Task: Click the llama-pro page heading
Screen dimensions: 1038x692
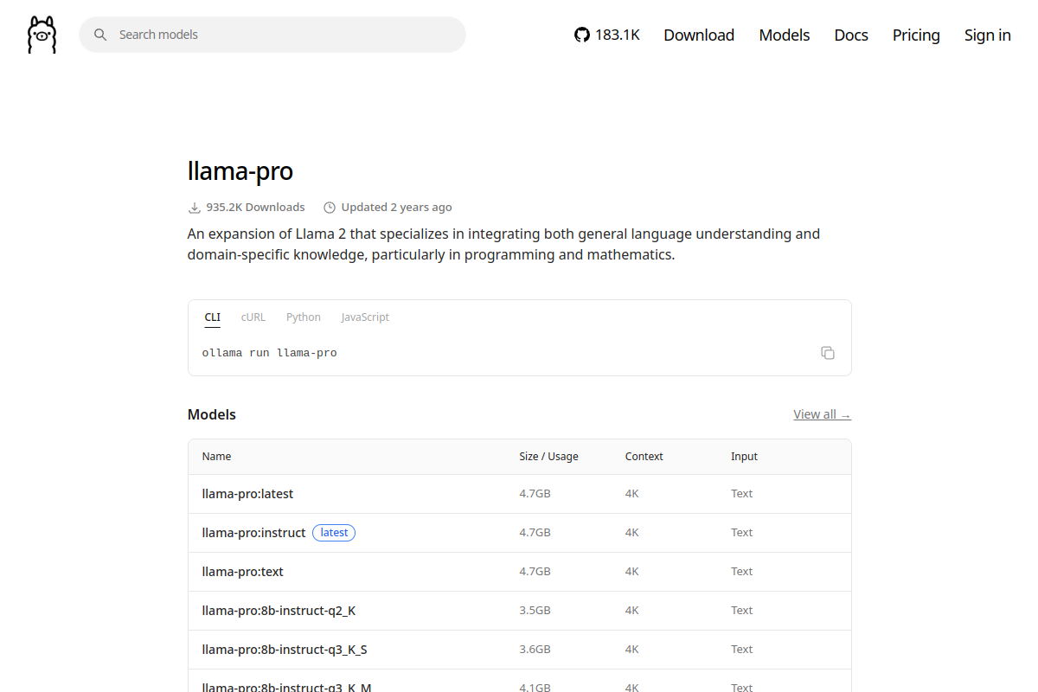Action: (240, 171)
